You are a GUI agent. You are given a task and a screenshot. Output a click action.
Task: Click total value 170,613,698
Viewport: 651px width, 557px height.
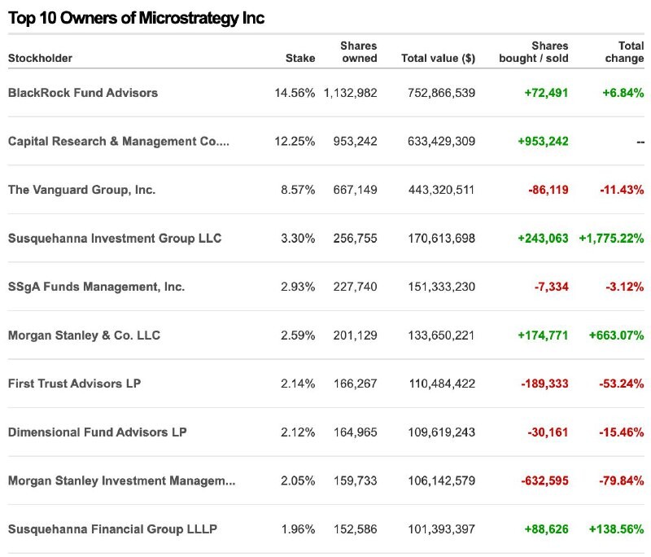coord(441,238)
